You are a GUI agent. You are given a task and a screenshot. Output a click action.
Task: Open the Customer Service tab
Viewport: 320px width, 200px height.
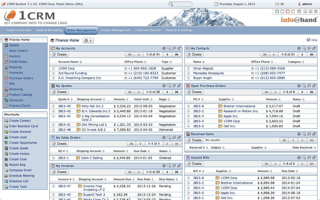click(x=148, y=30)
